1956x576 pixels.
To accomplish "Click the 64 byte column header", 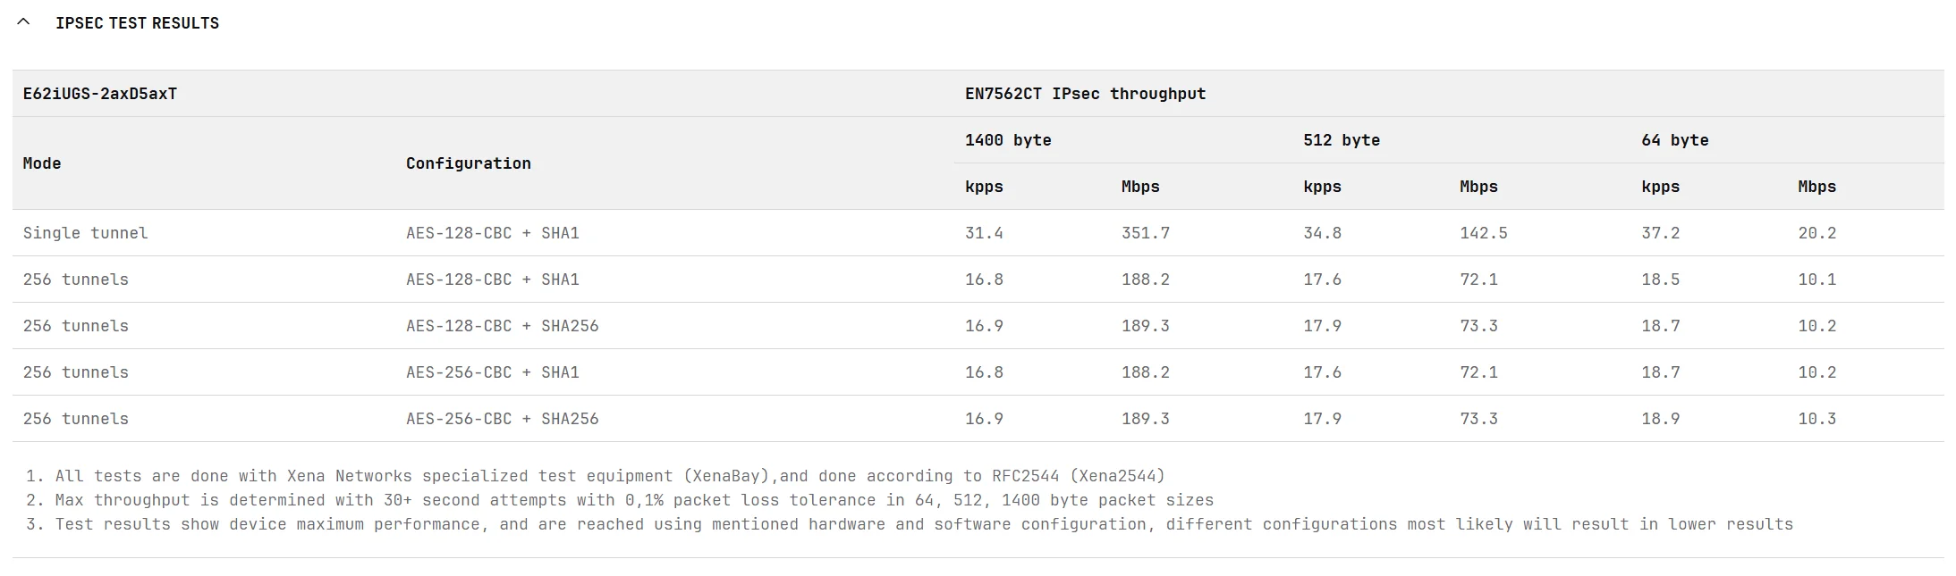I will pos(1674,140).
